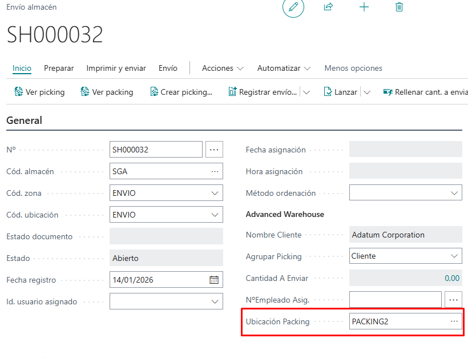Switch to the Preparar tab
Viewport: 468px width, 358px height.
tap(59, 68)
